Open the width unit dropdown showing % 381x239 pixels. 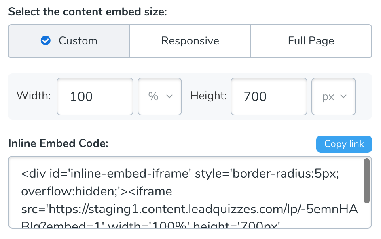point(160,96)
